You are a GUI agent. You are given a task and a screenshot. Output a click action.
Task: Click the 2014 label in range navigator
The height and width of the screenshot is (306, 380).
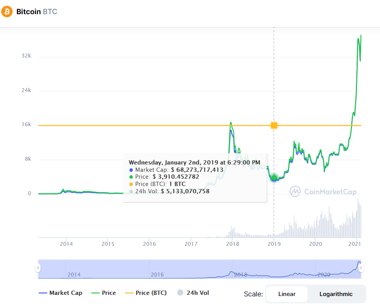pos(74,275)
